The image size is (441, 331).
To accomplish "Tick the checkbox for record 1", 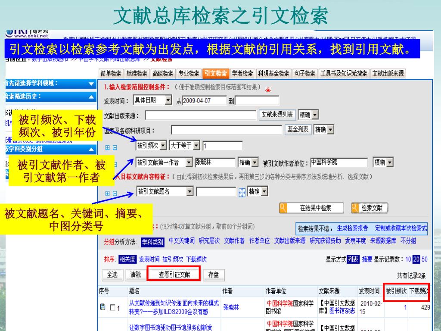I will pos(112,308).
